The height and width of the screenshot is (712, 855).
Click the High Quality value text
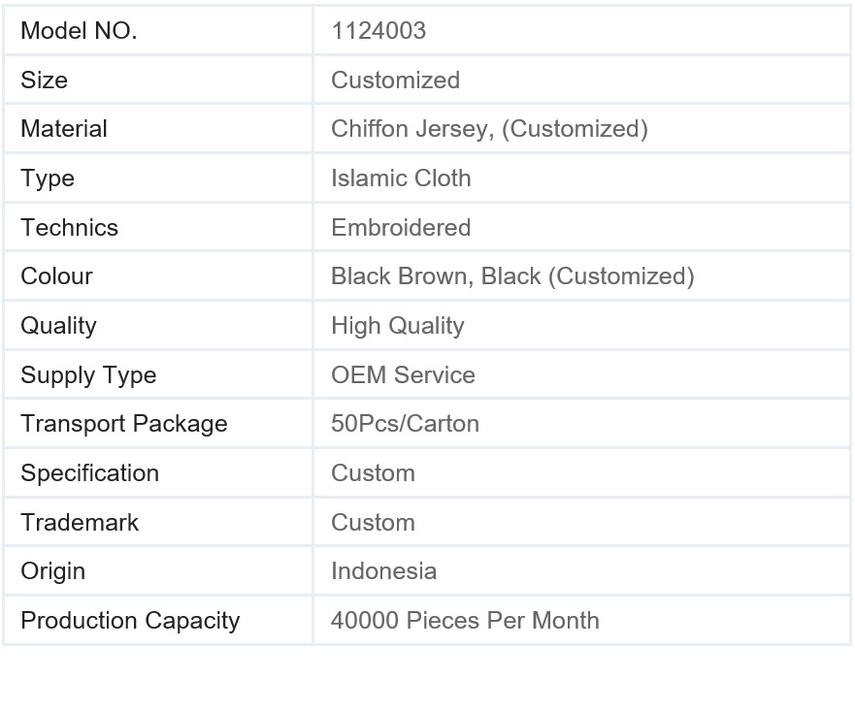(398, 326)
